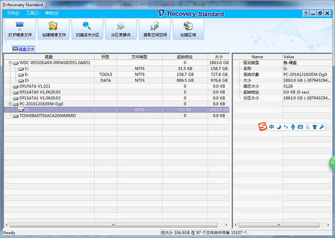Open the Sogou skin shirt icon
The height and width of the screenshot is (238, 335).
pyautogui.click(x=315, y=127)
